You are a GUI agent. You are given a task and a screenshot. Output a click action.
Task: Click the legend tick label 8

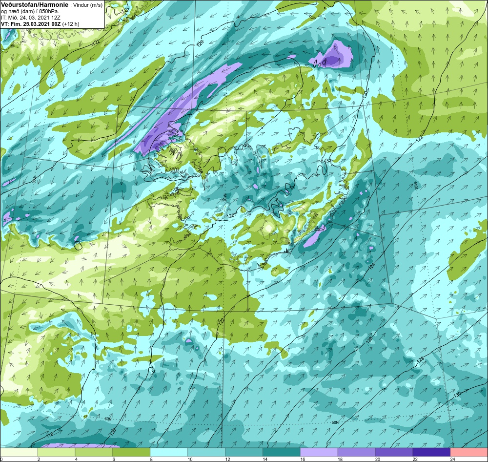[x=151, y=459]
